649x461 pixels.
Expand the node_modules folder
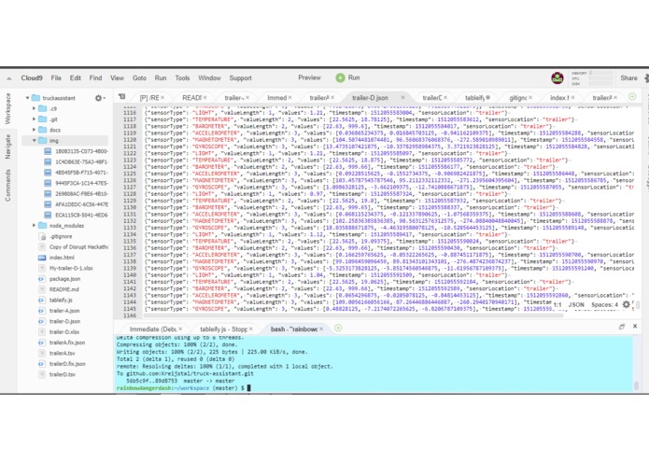34,225
